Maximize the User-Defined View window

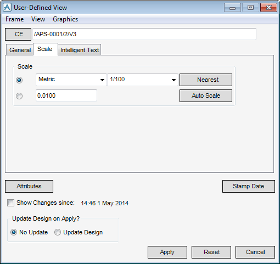click(250, 8)
